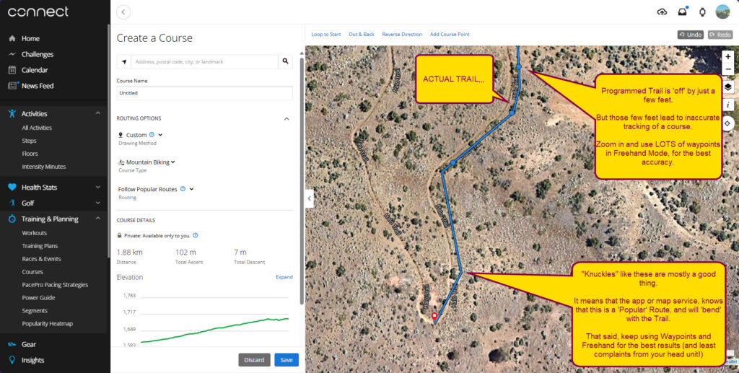Open All Activities in sidebar
The height and width of the screenshot is (373, 739).
(37, 128)
